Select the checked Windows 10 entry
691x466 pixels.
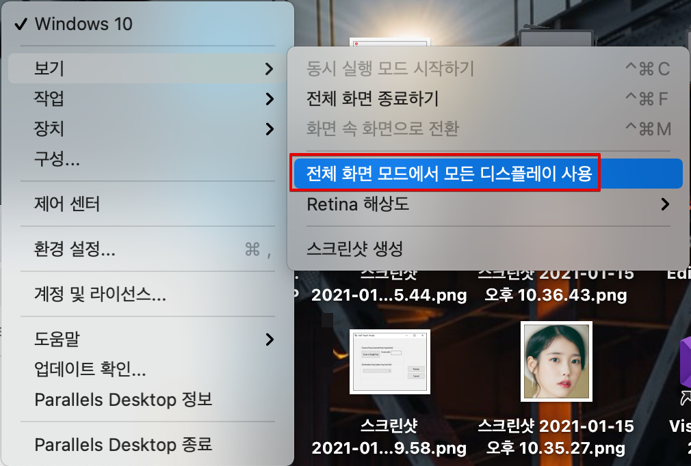coord(148,24)
